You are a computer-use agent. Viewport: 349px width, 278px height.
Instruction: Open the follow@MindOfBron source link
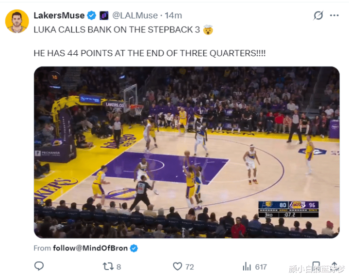click(x=89, y=248)
